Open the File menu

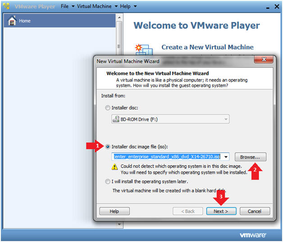pyautogui.click(x=64, y=6)
